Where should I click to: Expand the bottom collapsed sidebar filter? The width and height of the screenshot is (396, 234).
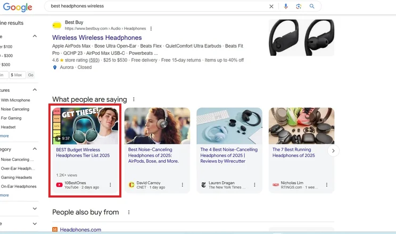click(x=35, y=224)
